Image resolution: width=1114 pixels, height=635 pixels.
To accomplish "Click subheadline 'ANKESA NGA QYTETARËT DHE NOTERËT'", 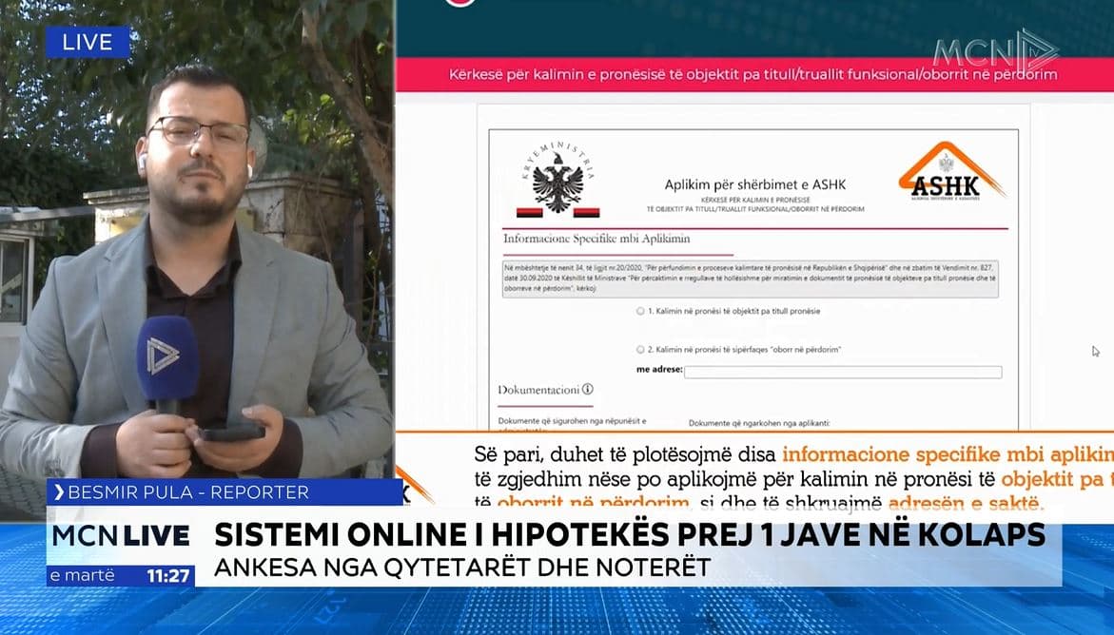I will (462, 568).
